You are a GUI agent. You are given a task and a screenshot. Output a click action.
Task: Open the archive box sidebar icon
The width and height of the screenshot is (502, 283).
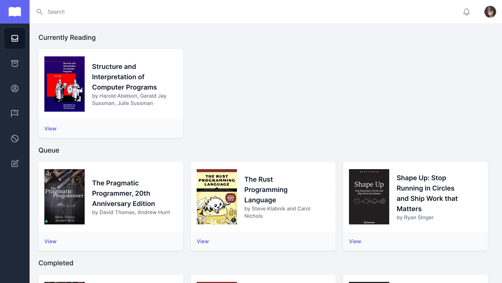[15, 63]
